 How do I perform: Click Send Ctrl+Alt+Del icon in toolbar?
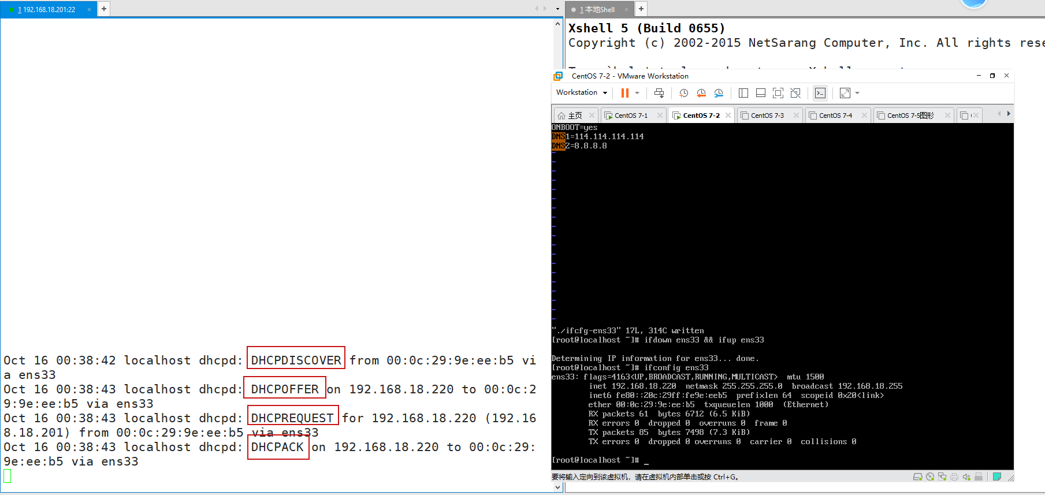coord(659,93)
